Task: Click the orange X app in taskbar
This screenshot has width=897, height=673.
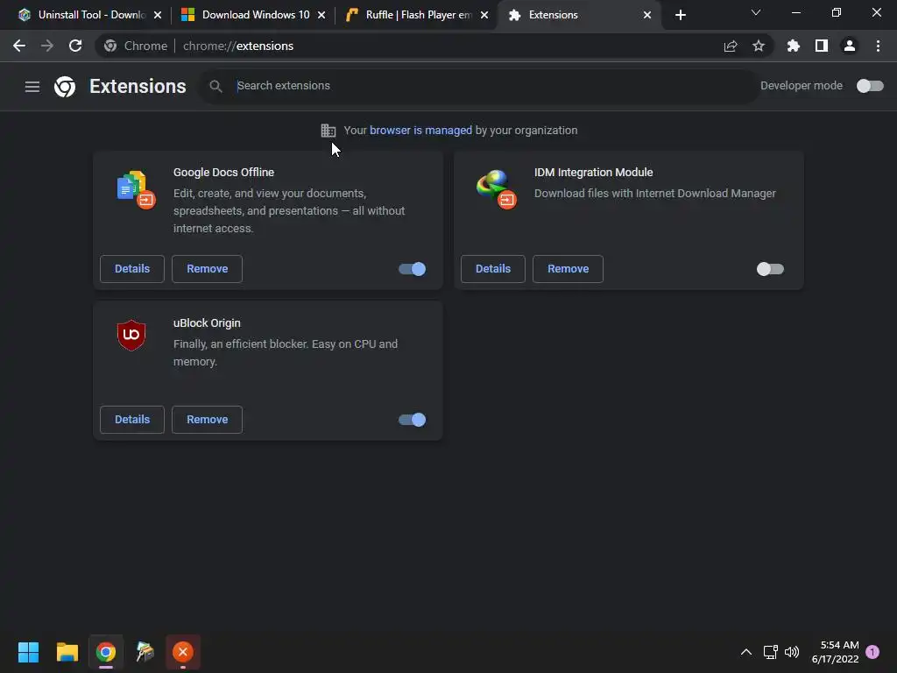Action: pos(183,652)
